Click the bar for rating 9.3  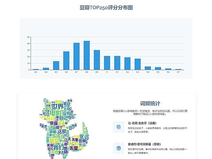coord(137,64)
